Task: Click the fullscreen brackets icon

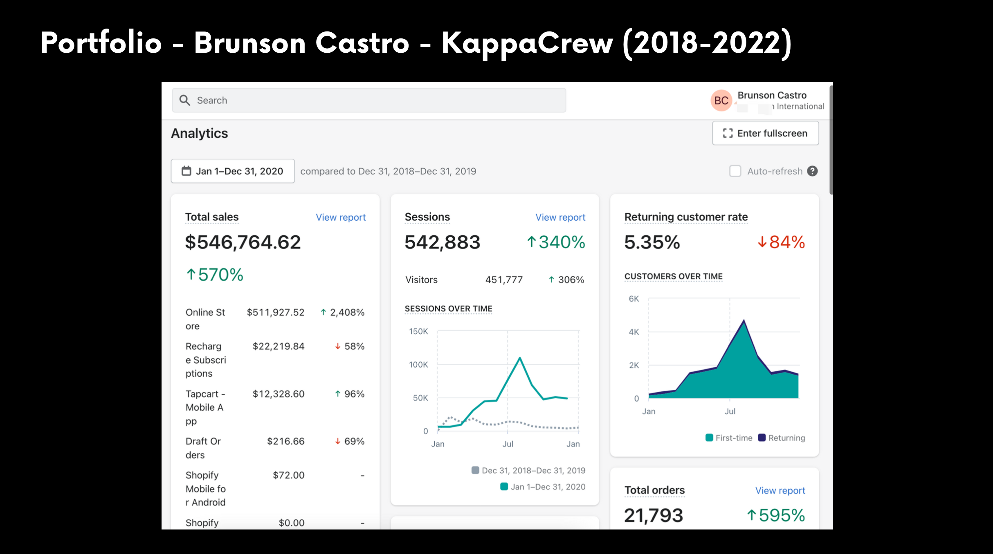Action: [728, 133]
